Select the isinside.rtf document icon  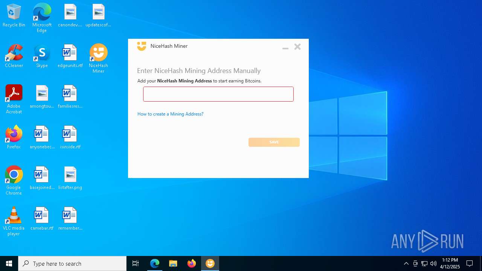[70, 138]
